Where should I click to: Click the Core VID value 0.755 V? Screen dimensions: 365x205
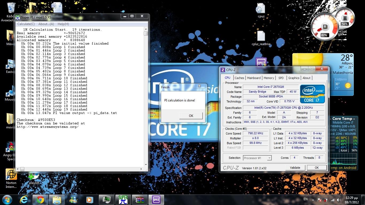pyautogui.click(x=289, y=101)
